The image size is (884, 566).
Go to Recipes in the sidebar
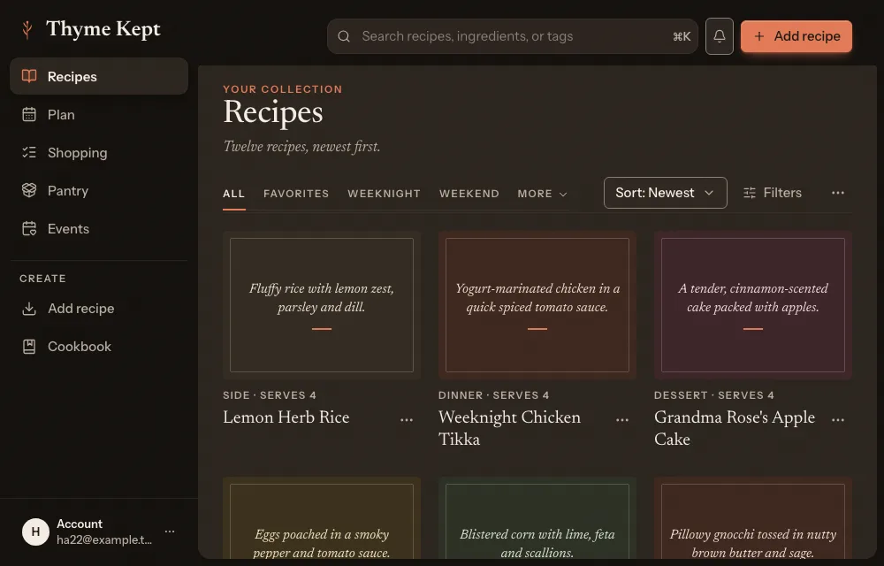99,76
